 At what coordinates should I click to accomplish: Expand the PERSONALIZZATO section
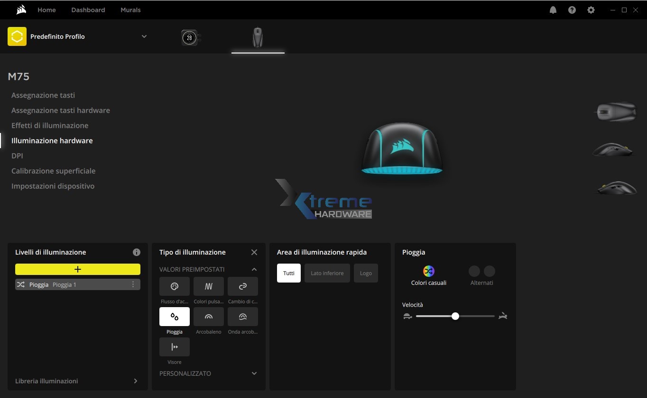(x=254, y=373)
